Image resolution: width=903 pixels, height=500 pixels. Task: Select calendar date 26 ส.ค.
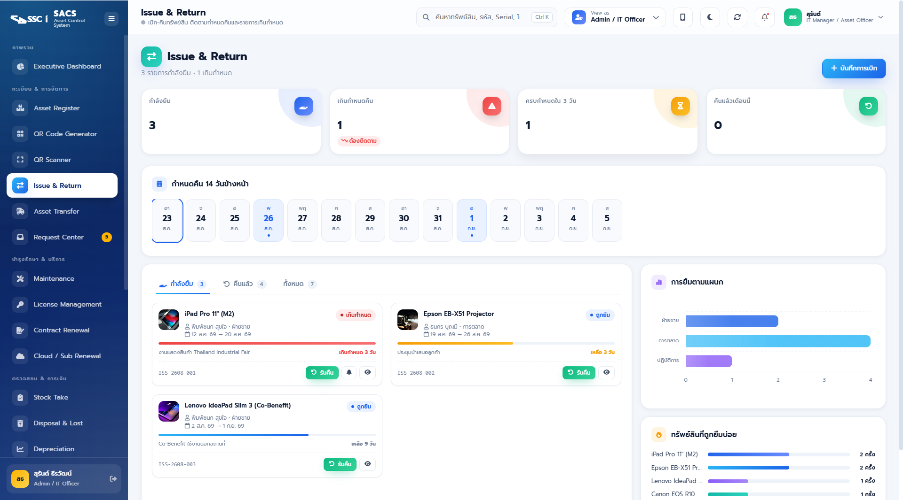pyautogui.click(x=269, y=220)
